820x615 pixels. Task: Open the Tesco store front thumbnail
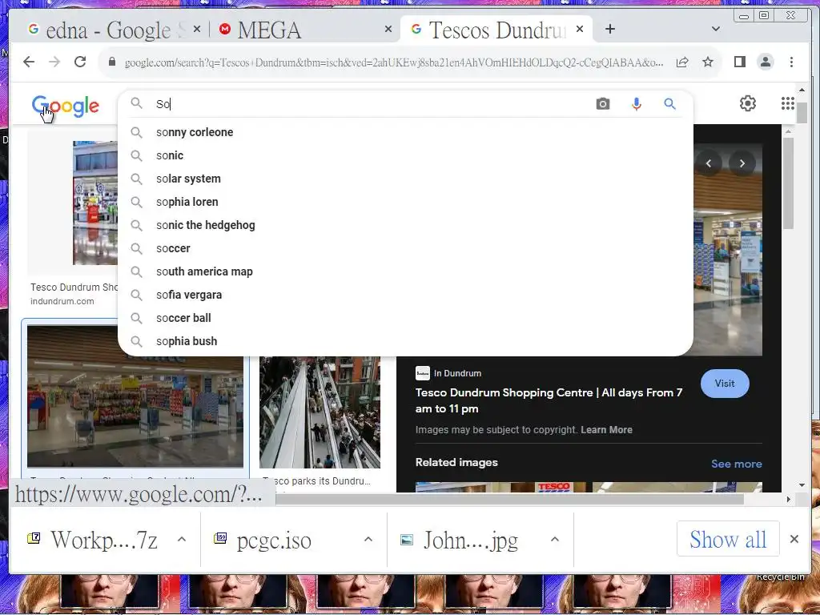tap(135, 396)
